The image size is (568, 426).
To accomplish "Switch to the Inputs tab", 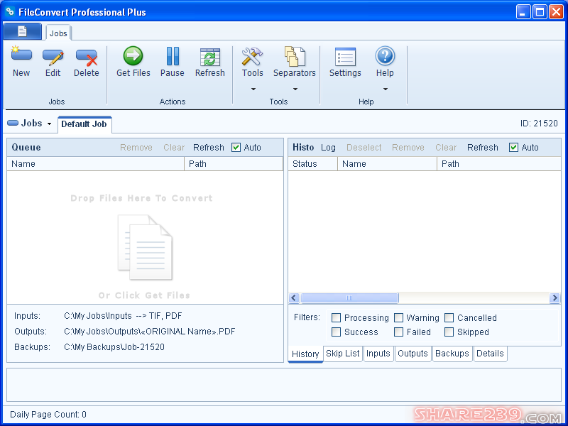I will point(378,354).
